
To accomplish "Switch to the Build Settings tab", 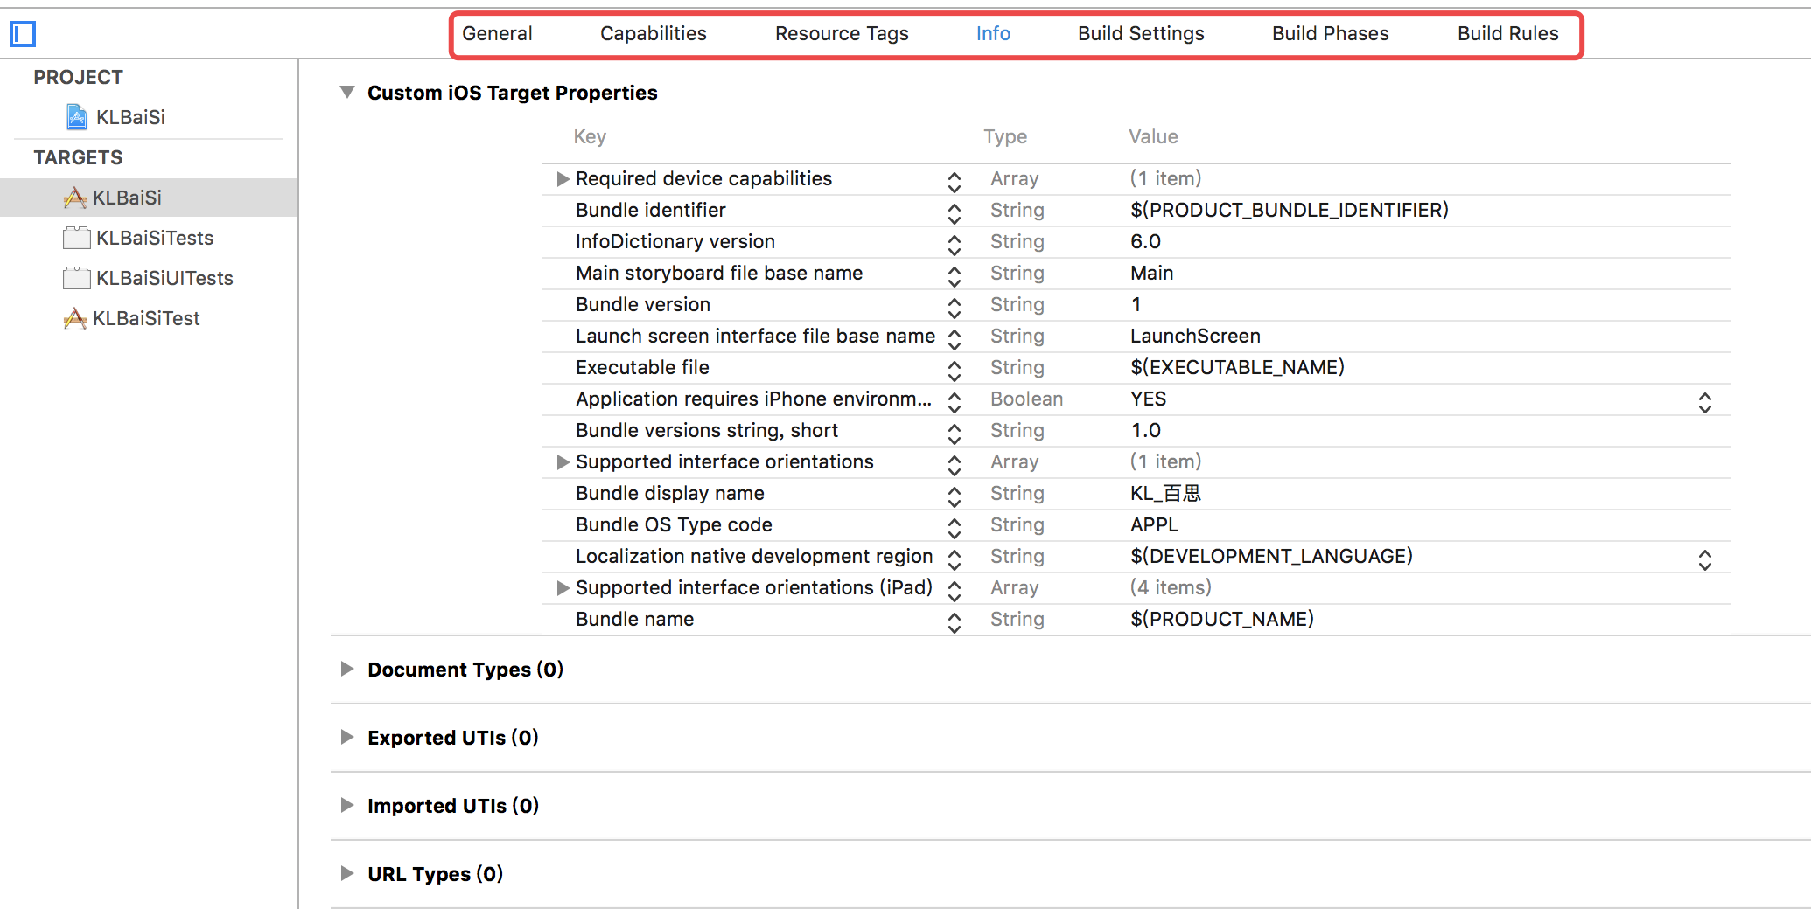I will (1141, 34).
